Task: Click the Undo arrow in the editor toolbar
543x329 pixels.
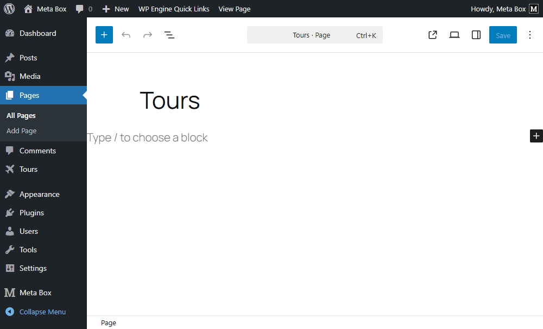Action: coord(125,34)
